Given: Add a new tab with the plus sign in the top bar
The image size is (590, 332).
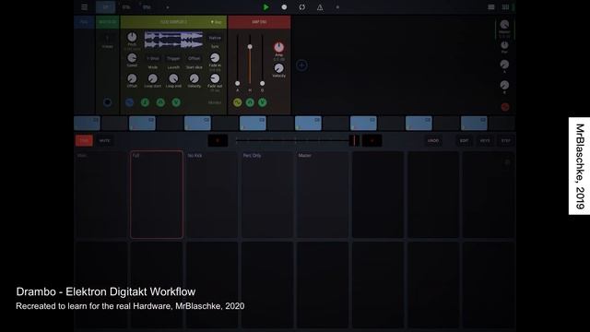Looking at the screenshot, I should (x=168, y=7).
